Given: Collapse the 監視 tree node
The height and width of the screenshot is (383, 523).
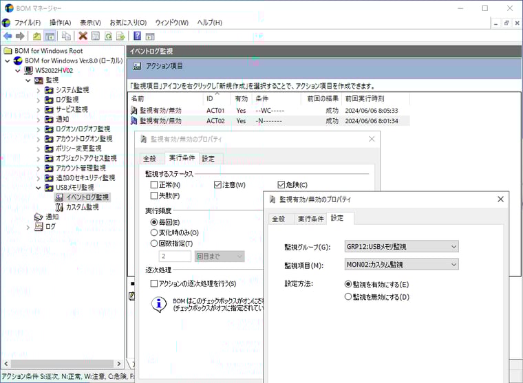Looking at the screenshot, I should coord(28,80).
